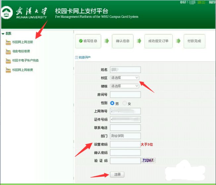
Task: Click the 证件号码 ID number field
Action: point(125,119)
